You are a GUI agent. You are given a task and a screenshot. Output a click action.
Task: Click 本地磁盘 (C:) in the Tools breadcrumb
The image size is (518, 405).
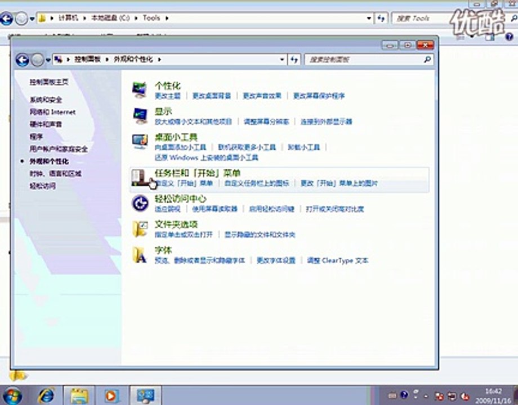tap(110, 18)
